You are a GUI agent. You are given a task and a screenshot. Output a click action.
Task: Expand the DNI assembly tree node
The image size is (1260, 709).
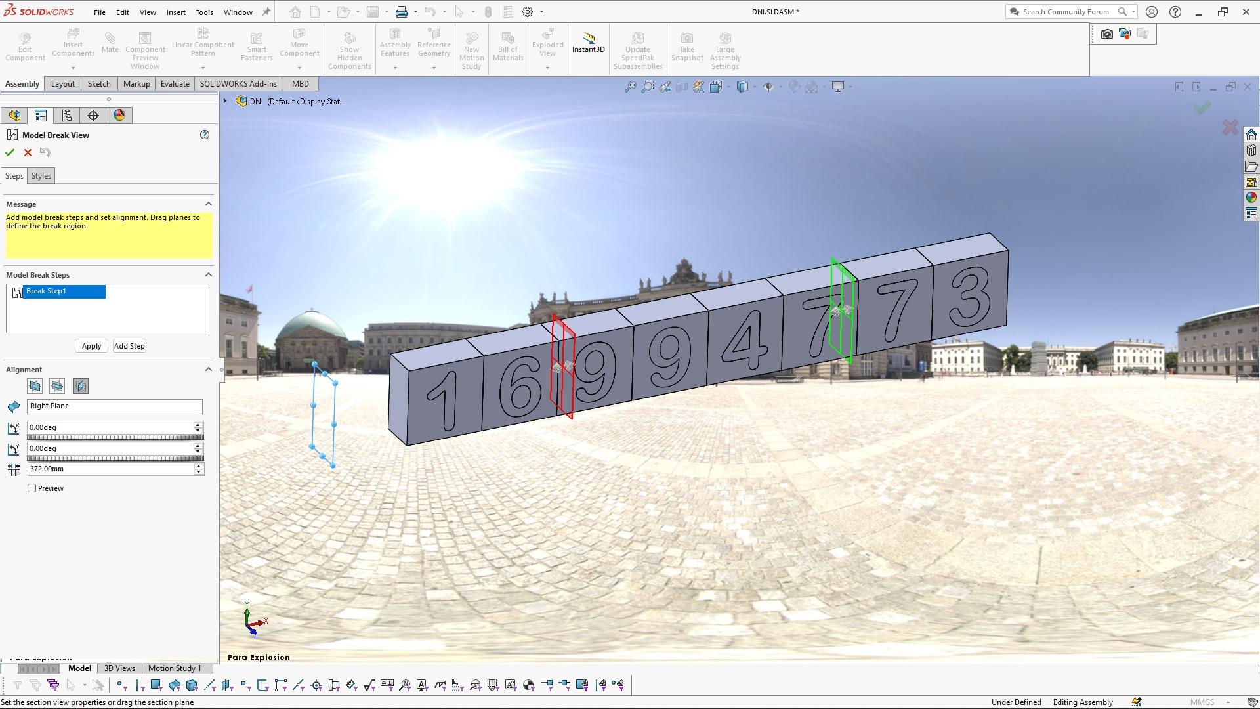pos(225,101)
